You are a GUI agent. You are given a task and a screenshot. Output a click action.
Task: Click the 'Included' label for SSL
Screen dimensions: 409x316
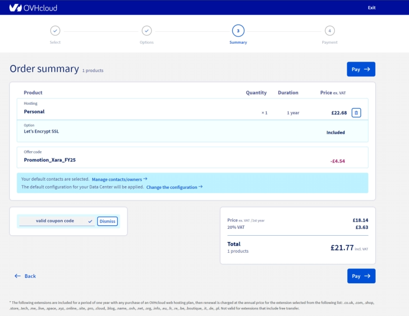335,133
